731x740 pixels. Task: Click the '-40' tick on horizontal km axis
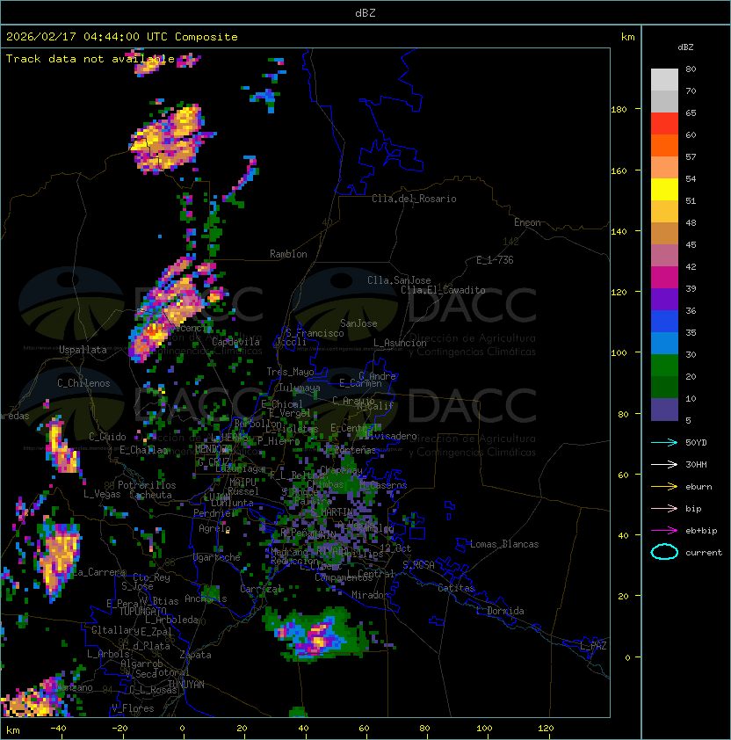pos(58,729)
